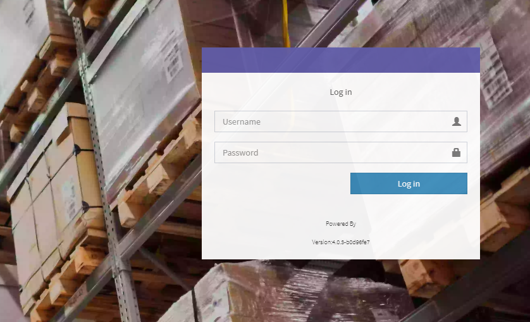
Task: Click the barcode label on the left wrapped pallet
Action: point(173,59)
